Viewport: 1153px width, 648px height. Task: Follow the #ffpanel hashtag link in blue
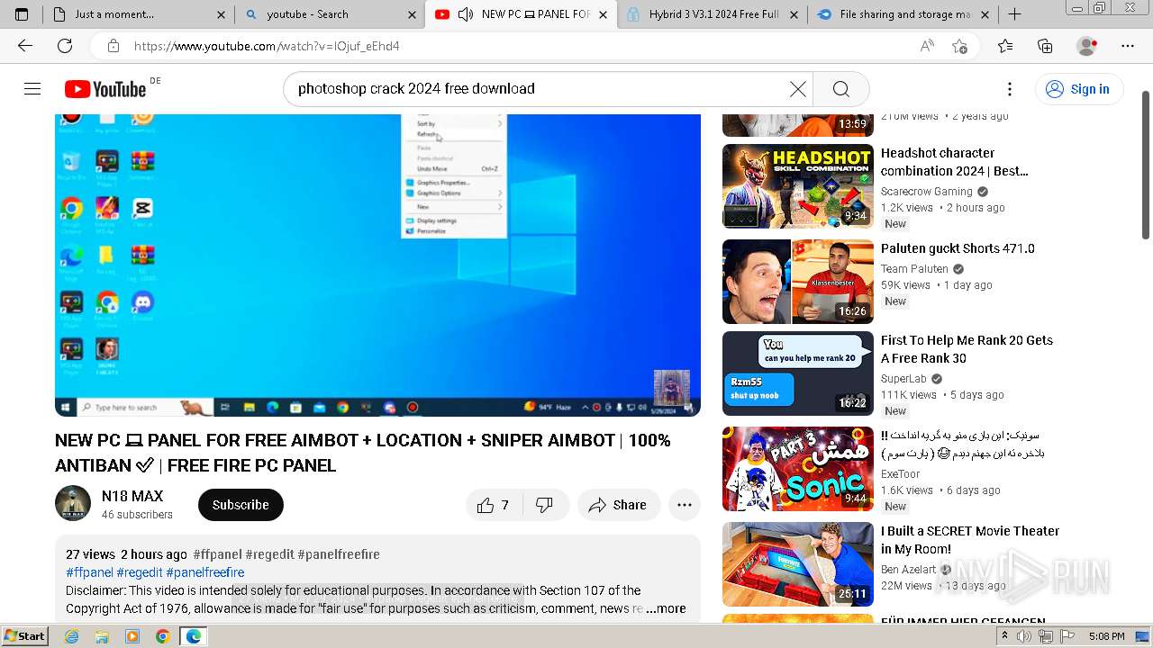click(89, 572)
